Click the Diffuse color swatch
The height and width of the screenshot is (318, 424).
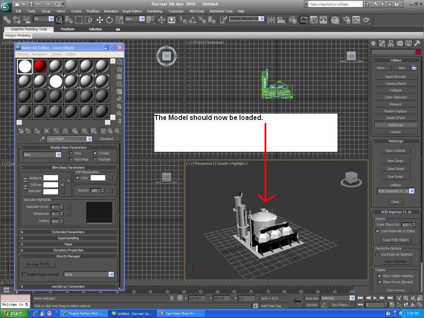click(50, 185)
